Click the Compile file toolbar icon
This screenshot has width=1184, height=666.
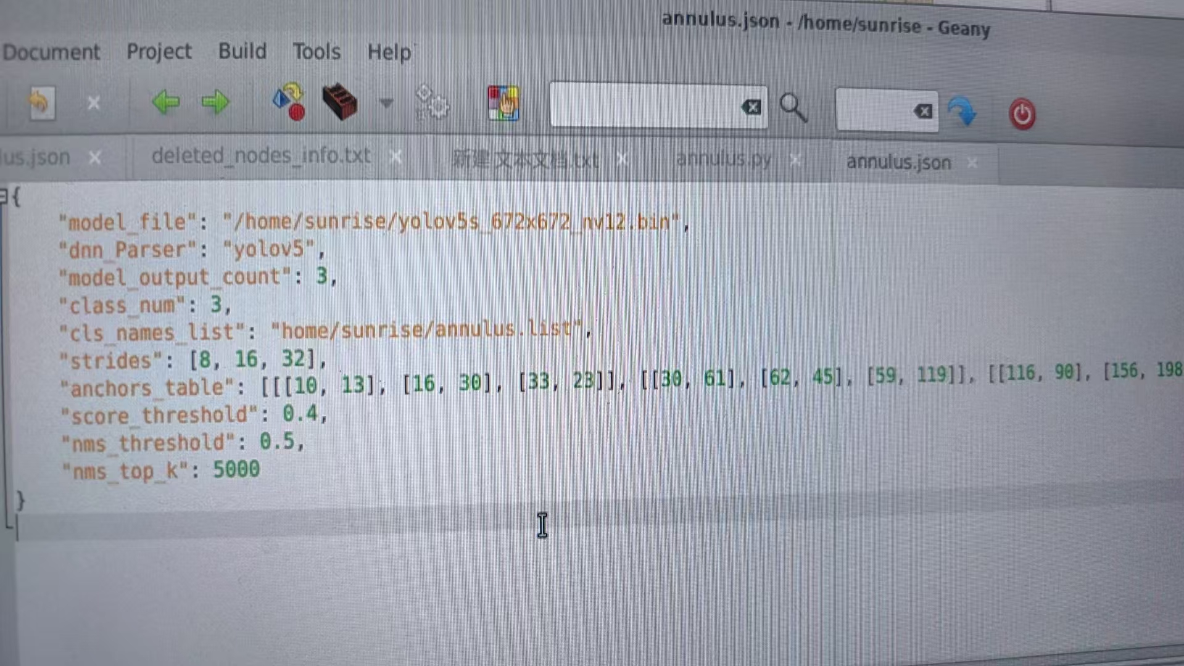pyautogui.click(x=289, y=102)
